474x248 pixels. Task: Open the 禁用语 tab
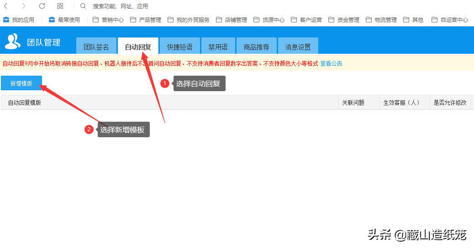coord(218,46)
